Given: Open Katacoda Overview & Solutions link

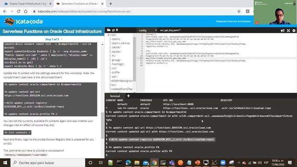Looking at the screenshot, I should coord(233,21).
